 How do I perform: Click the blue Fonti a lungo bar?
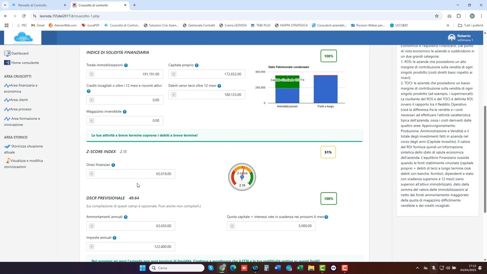tap(325, 89)
